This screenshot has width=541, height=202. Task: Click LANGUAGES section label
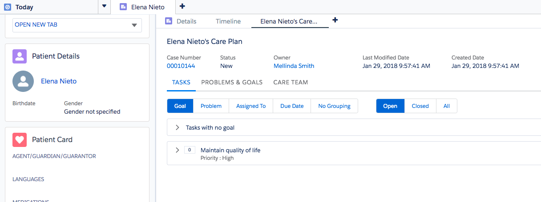click(28, 179)
